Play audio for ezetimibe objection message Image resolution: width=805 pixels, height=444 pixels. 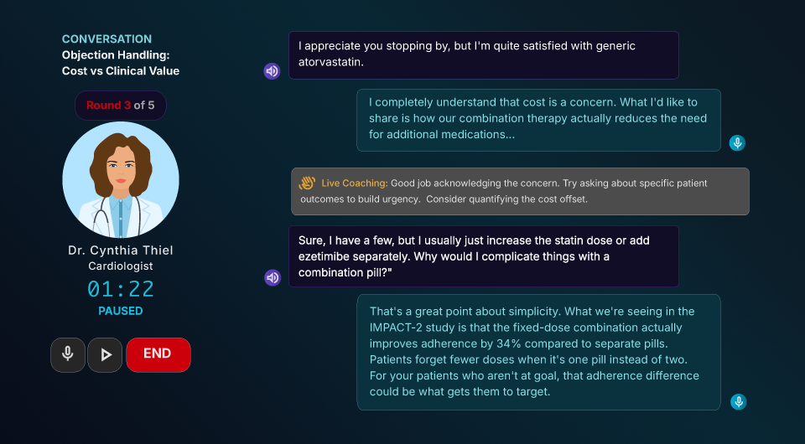coord(272,277)
